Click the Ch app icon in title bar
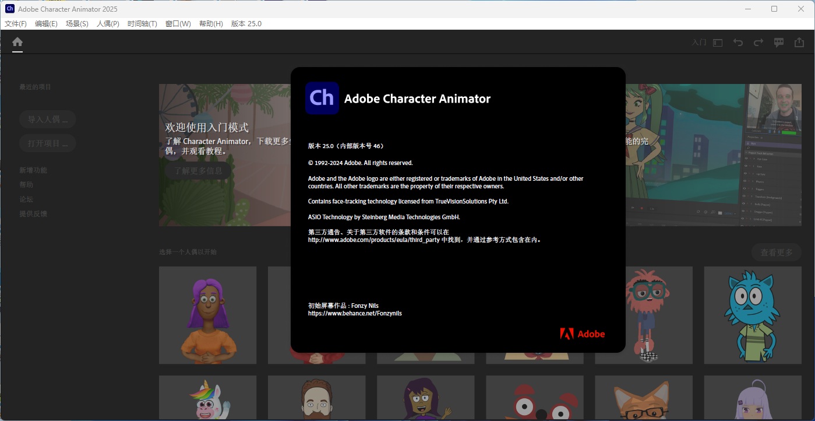 coord(9,9)
